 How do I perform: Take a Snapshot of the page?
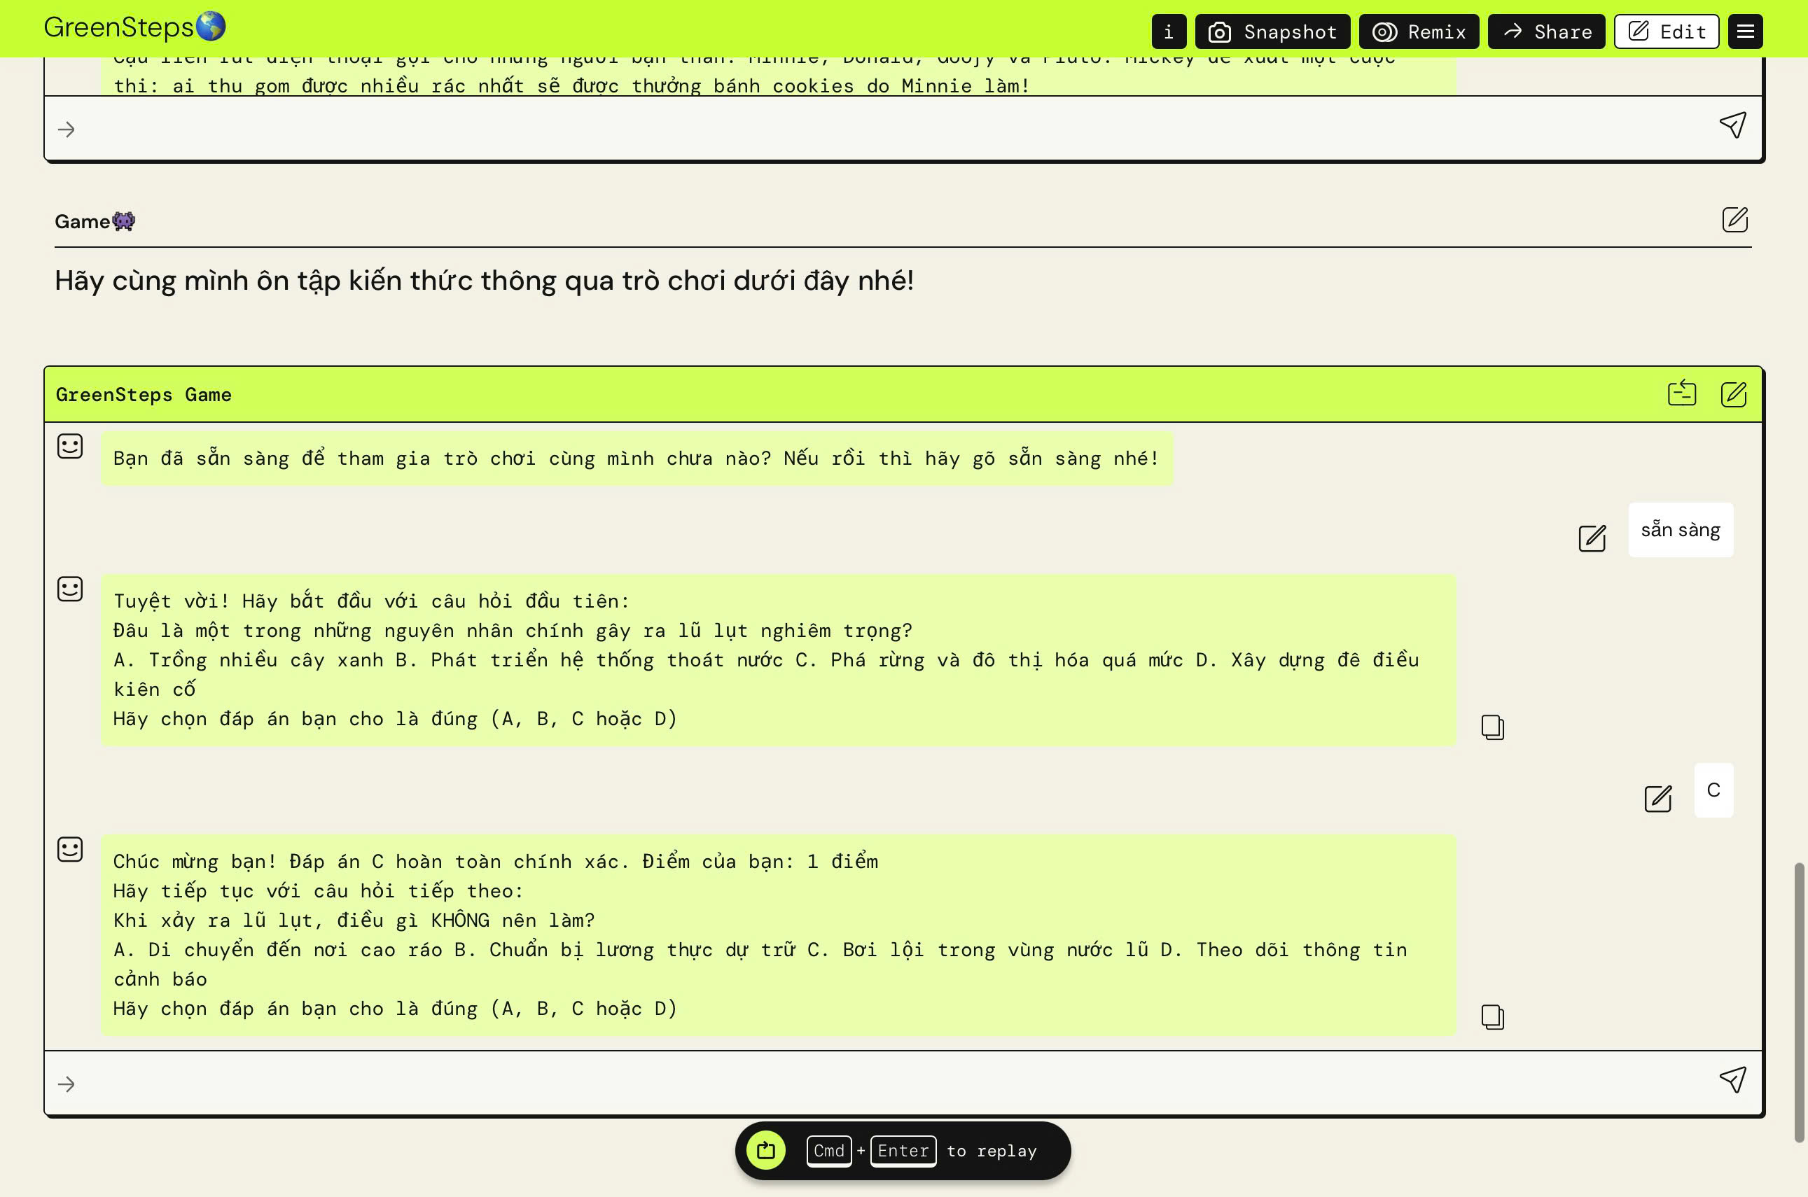[1272, 31]
